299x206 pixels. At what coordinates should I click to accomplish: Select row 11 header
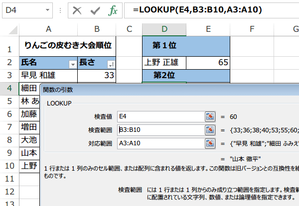click(9, 179)
